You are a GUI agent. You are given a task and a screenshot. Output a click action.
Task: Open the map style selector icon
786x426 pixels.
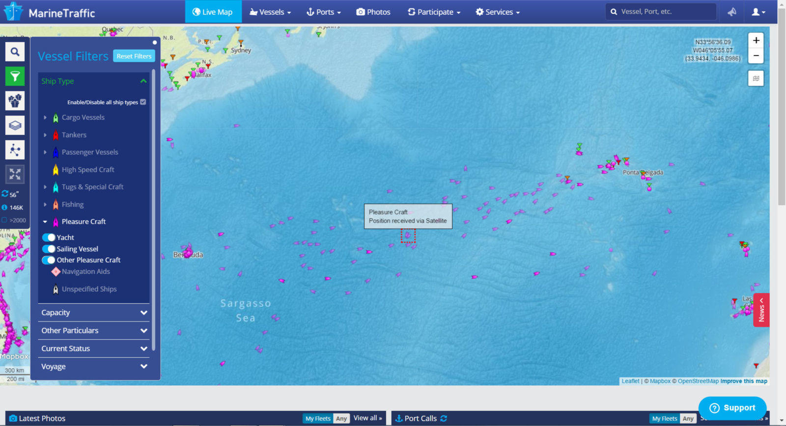(756, 78)
